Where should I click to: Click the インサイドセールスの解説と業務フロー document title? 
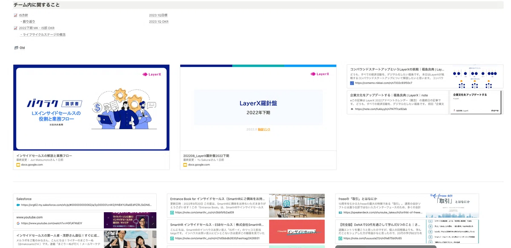[44, 156]
